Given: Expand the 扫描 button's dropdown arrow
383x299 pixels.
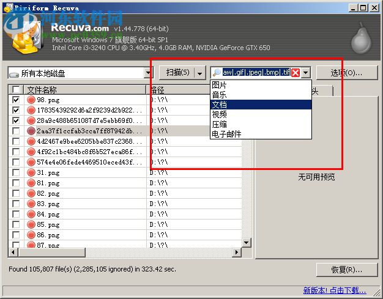Looking at the screenshot, I should [199, 73].
